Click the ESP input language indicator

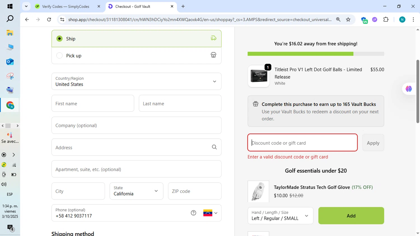pyautogui.click(x=10, y=194)
